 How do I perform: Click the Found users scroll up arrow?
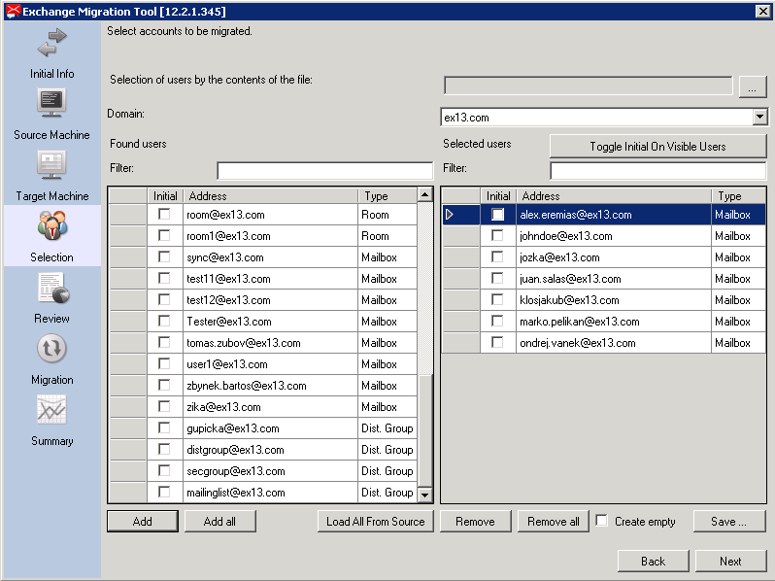(x=424, y=195)
